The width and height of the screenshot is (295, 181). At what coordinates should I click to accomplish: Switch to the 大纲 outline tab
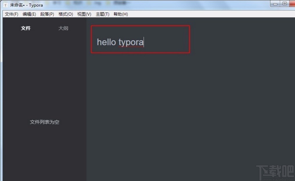(63, 28)
